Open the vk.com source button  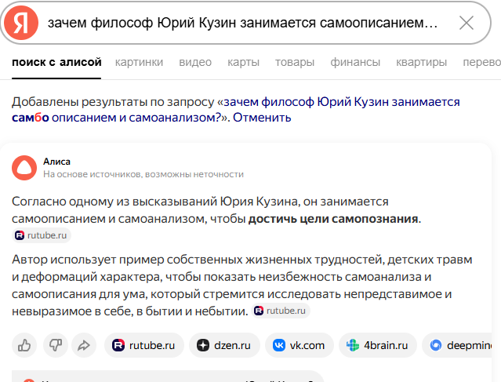click(x=300, y=345)
